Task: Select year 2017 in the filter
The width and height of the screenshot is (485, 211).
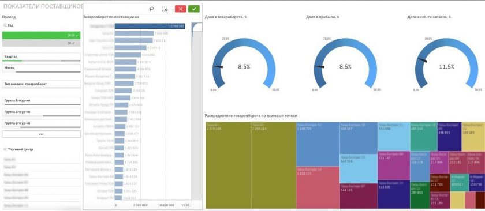Action: coord(41,43)
